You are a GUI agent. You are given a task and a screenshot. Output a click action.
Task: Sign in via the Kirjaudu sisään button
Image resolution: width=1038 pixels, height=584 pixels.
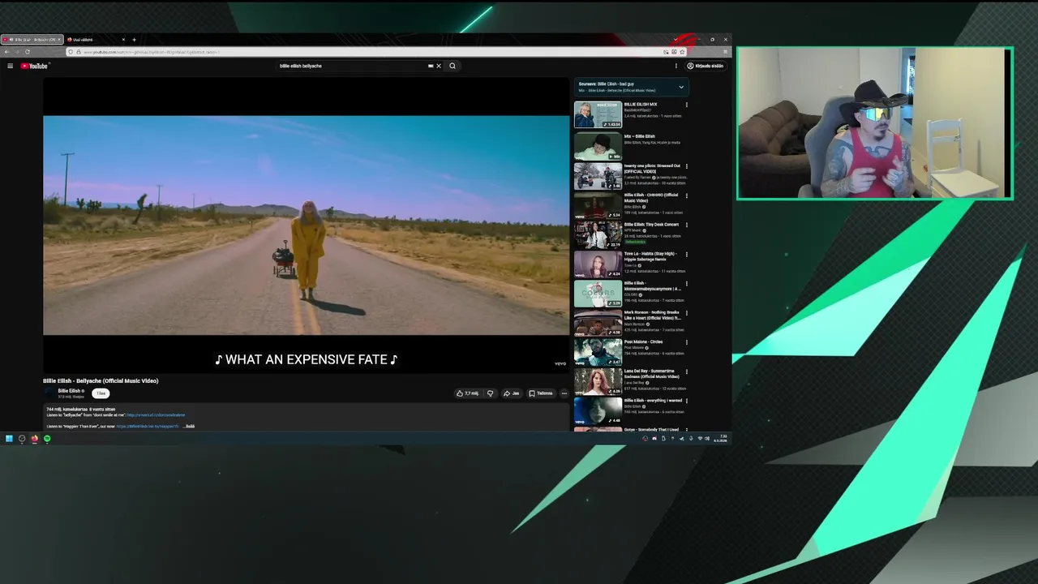[x=706, y=66]
